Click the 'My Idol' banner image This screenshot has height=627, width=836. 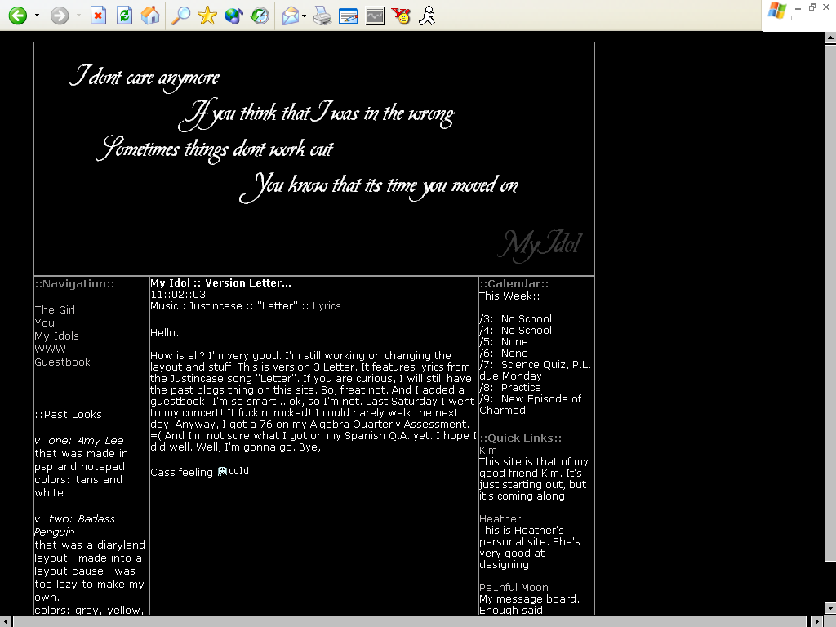pyautogui.click(x=314, y=159)
